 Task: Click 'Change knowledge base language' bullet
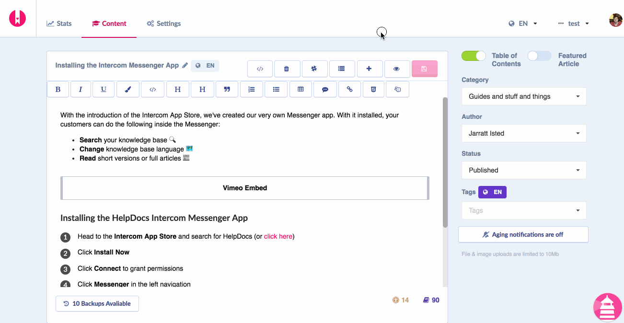(136, 149)
